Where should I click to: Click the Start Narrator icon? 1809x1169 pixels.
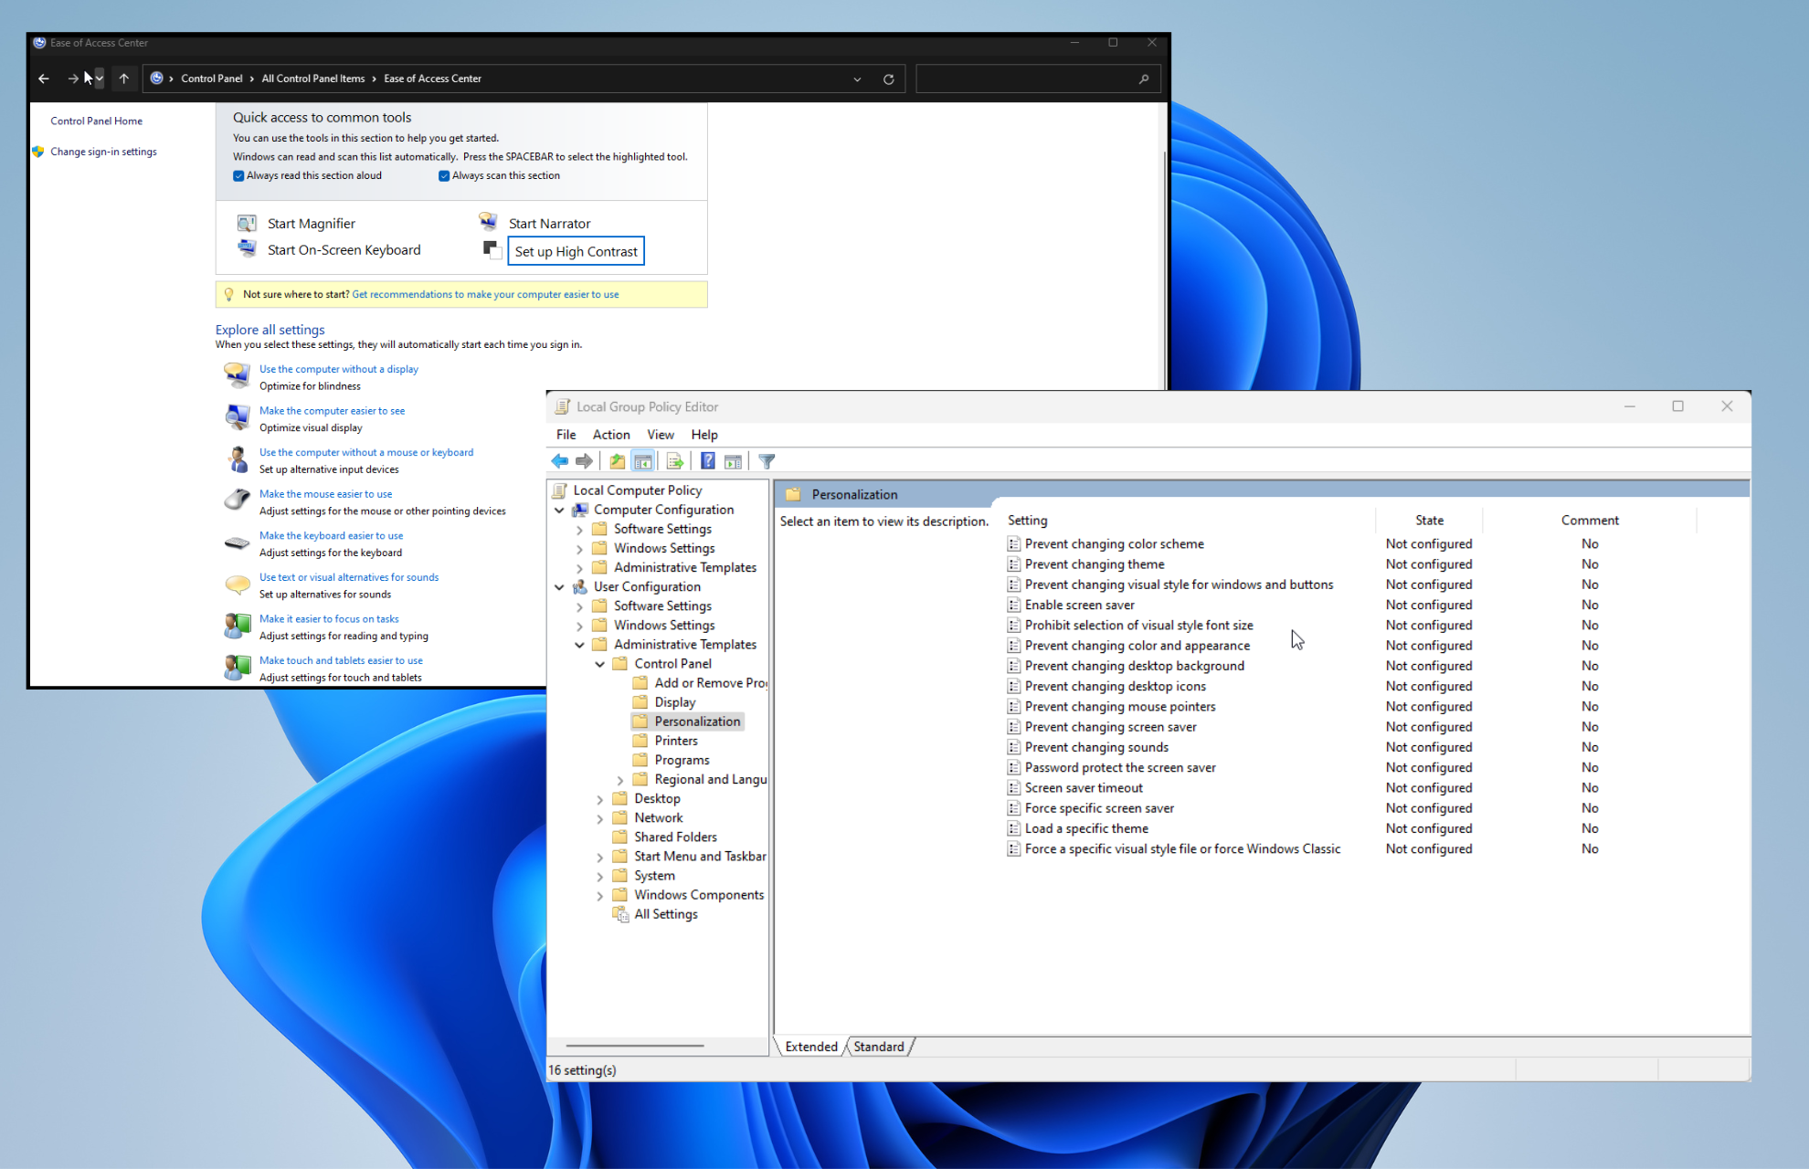(488, 222)
